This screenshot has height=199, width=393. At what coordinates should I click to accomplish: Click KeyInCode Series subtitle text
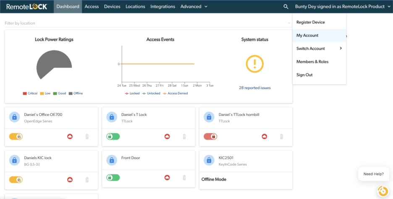point(233,165)
